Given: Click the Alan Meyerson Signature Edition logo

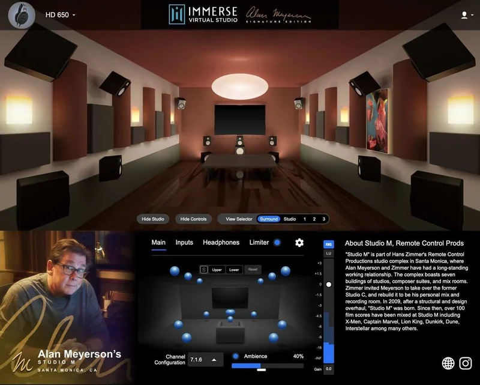Looking at the screenshot, I should click(278, 16).
